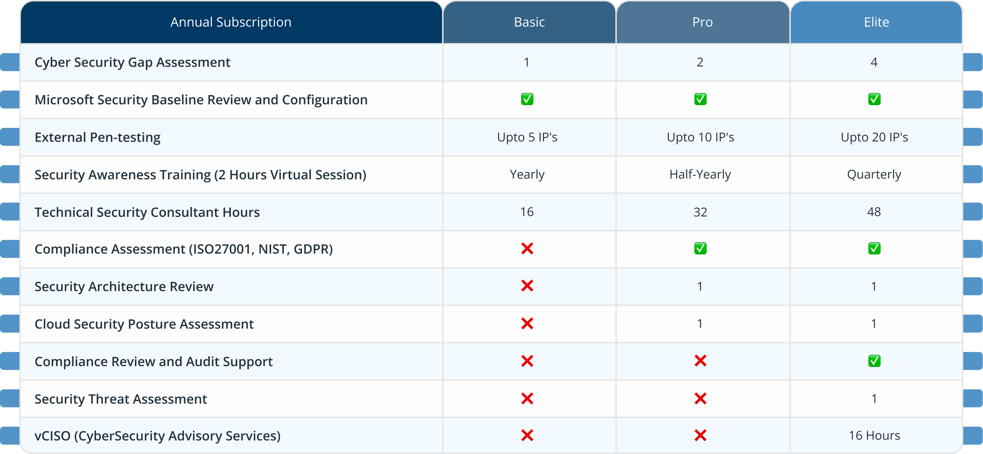Click Basic checkmark for Microsoft Security Baseline

click(527, 99)
